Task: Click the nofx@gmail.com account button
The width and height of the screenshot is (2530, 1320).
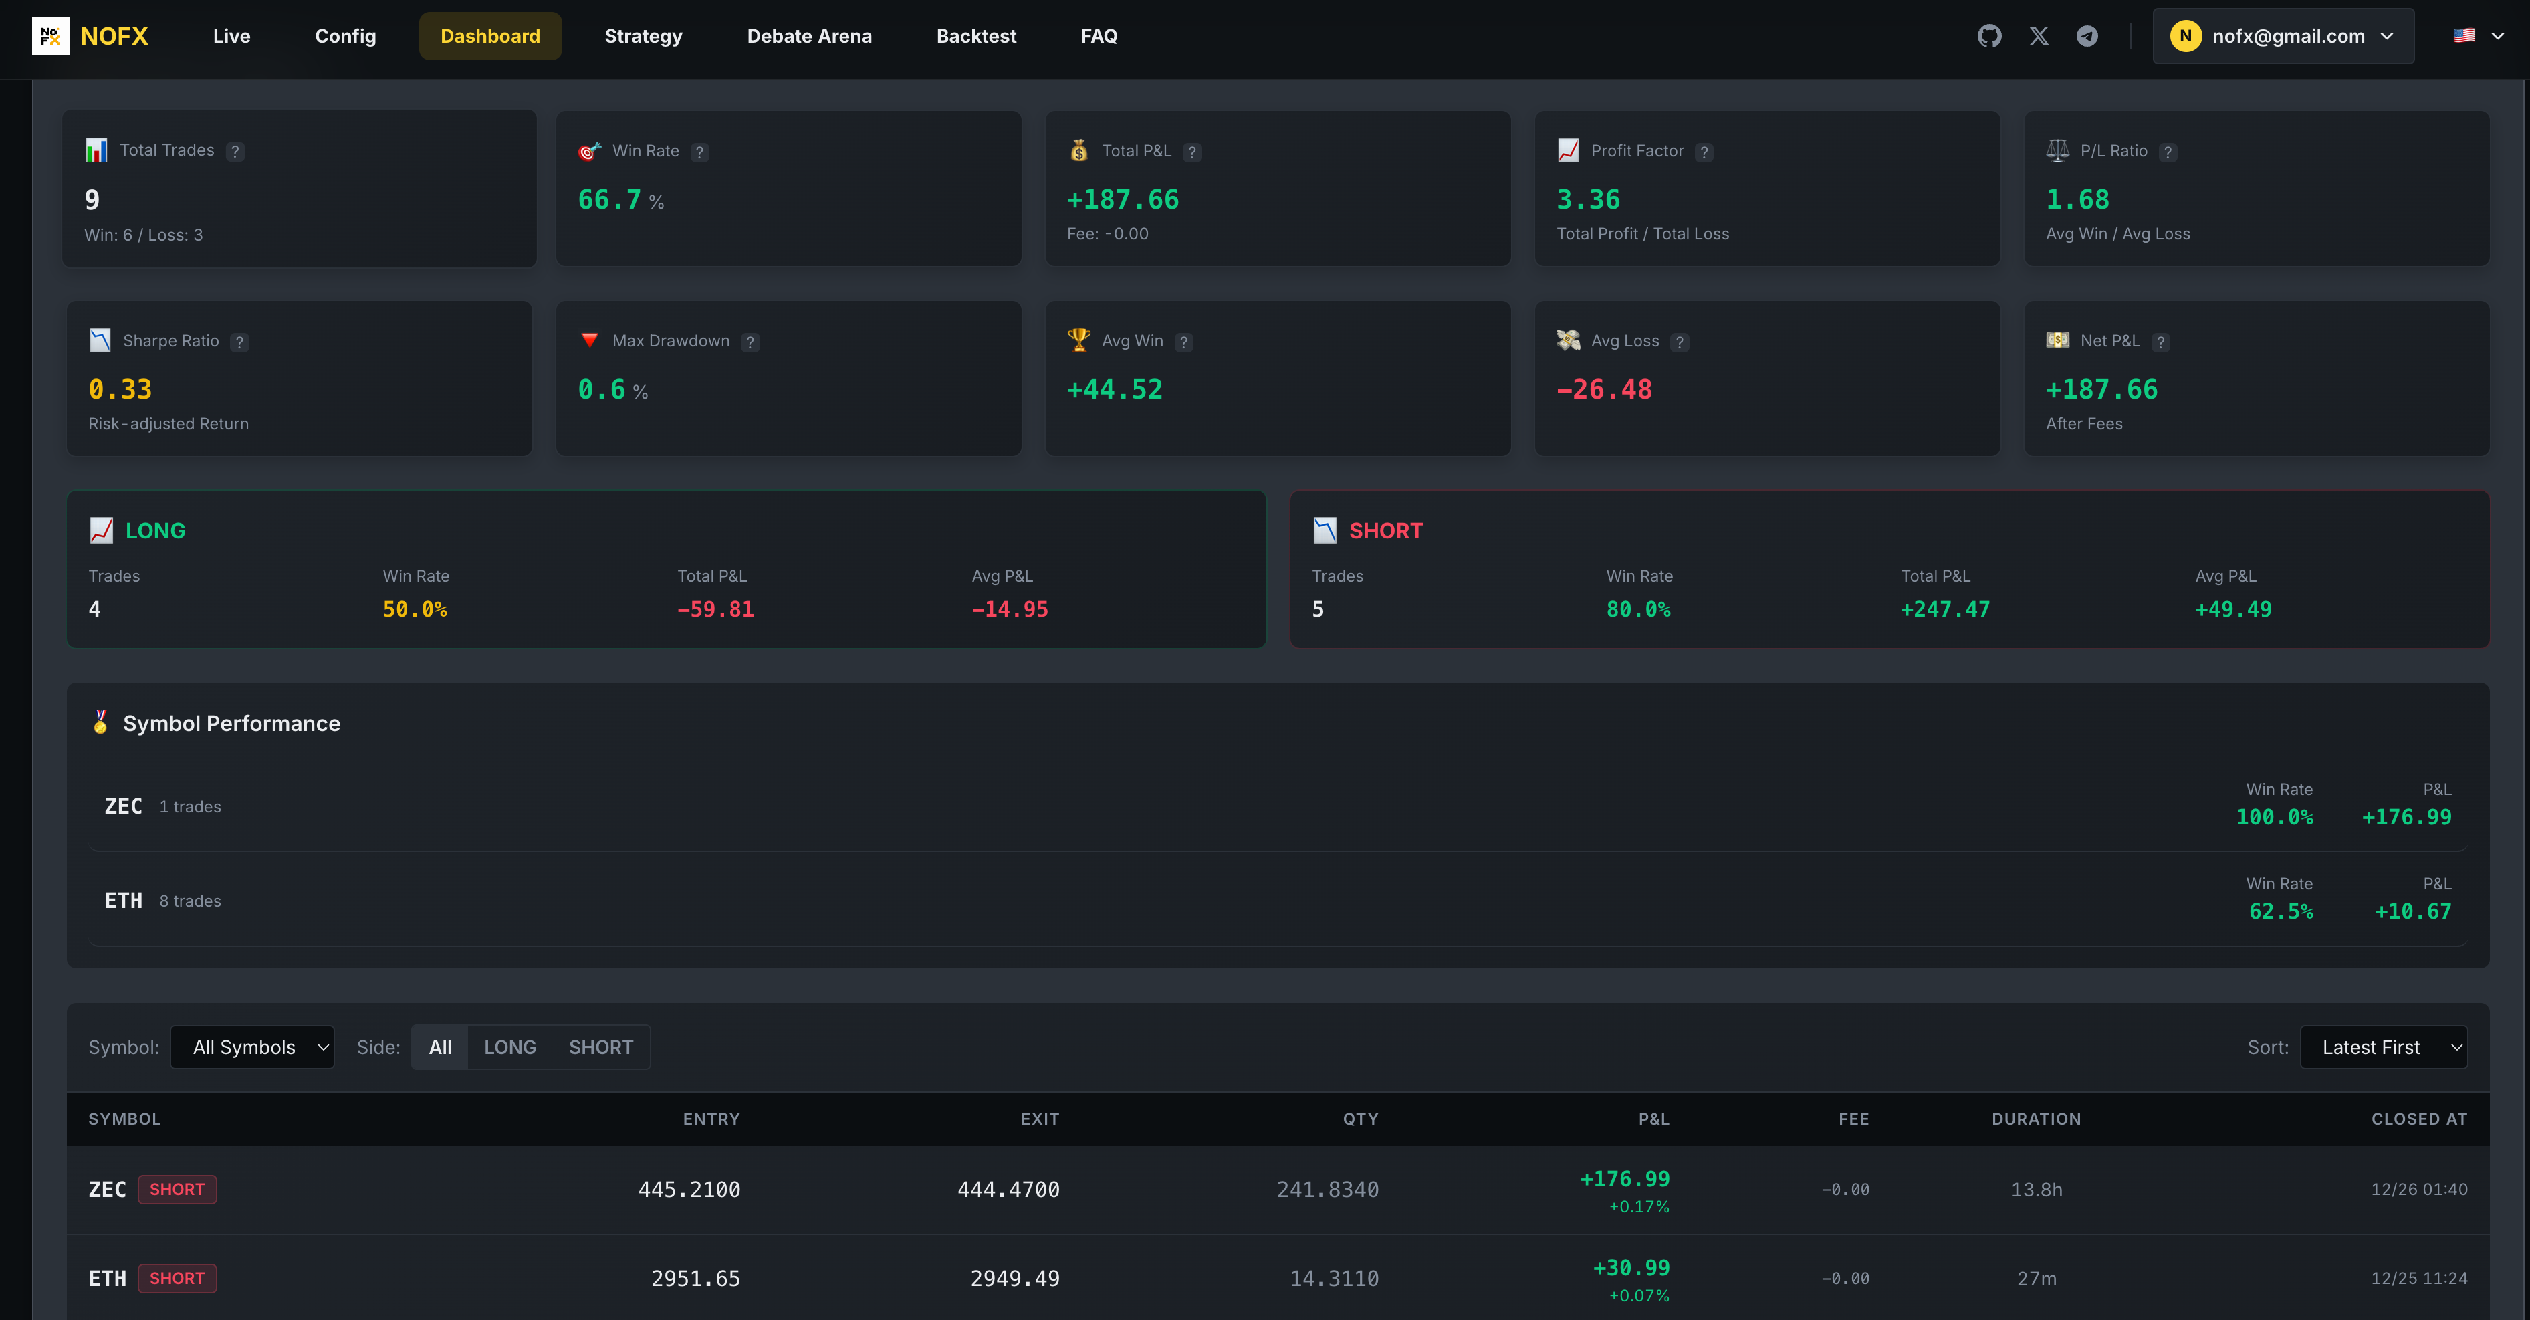Action: pos(2283,35)
